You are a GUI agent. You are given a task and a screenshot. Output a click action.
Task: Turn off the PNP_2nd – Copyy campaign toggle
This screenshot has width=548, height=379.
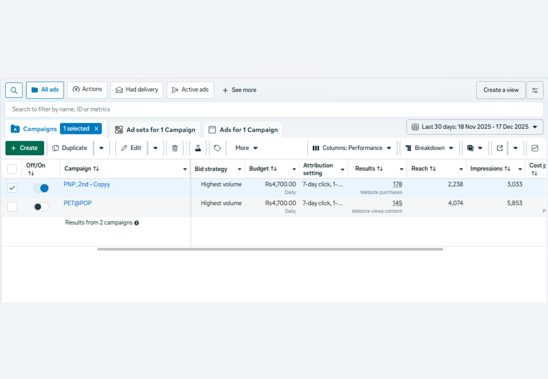tap(41, 188)
